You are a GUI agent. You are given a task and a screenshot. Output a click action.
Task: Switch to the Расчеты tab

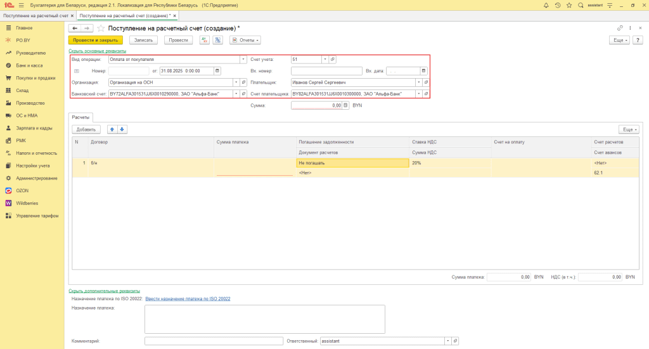coord(80,117)
